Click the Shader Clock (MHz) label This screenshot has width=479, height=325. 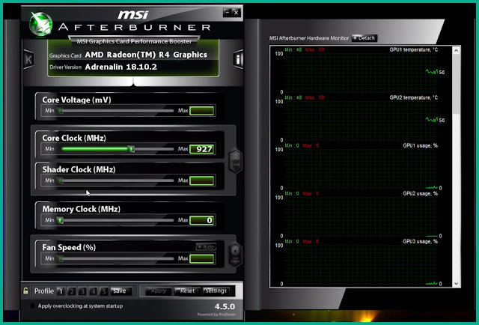[79, 170]
